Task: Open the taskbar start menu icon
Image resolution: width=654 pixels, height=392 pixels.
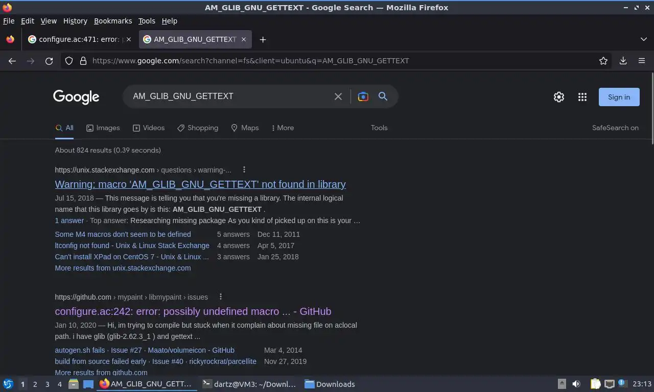Action: coord(8,384)
